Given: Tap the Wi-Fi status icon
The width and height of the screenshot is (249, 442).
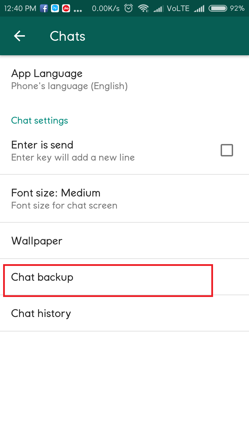Looking at the screenshot, I should (x=142, y=8).
